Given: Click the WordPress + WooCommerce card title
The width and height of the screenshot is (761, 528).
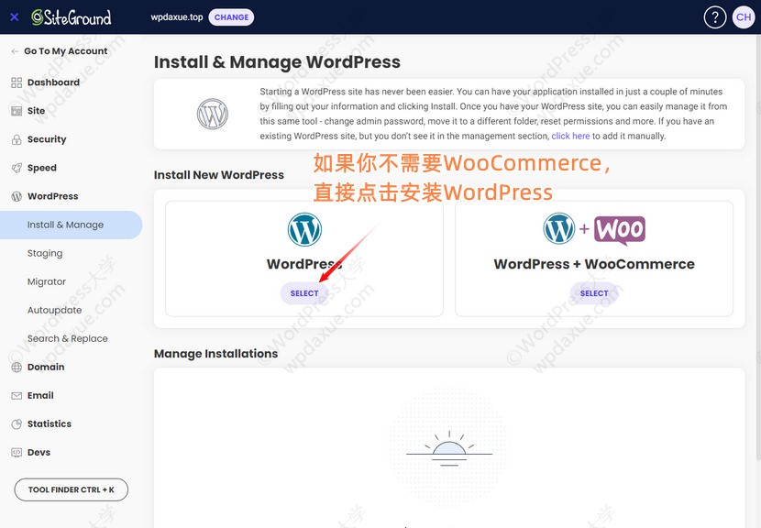Looking at the screenshot, I should coord(594,264).
